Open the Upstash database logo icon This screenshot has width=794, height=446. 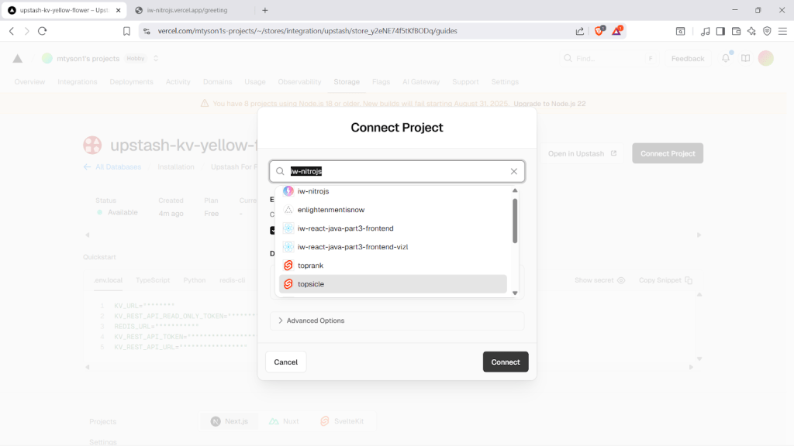click(x=92, y=145)
